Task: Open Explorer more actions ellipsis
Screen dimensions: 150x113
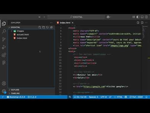Action: [51, 23]
